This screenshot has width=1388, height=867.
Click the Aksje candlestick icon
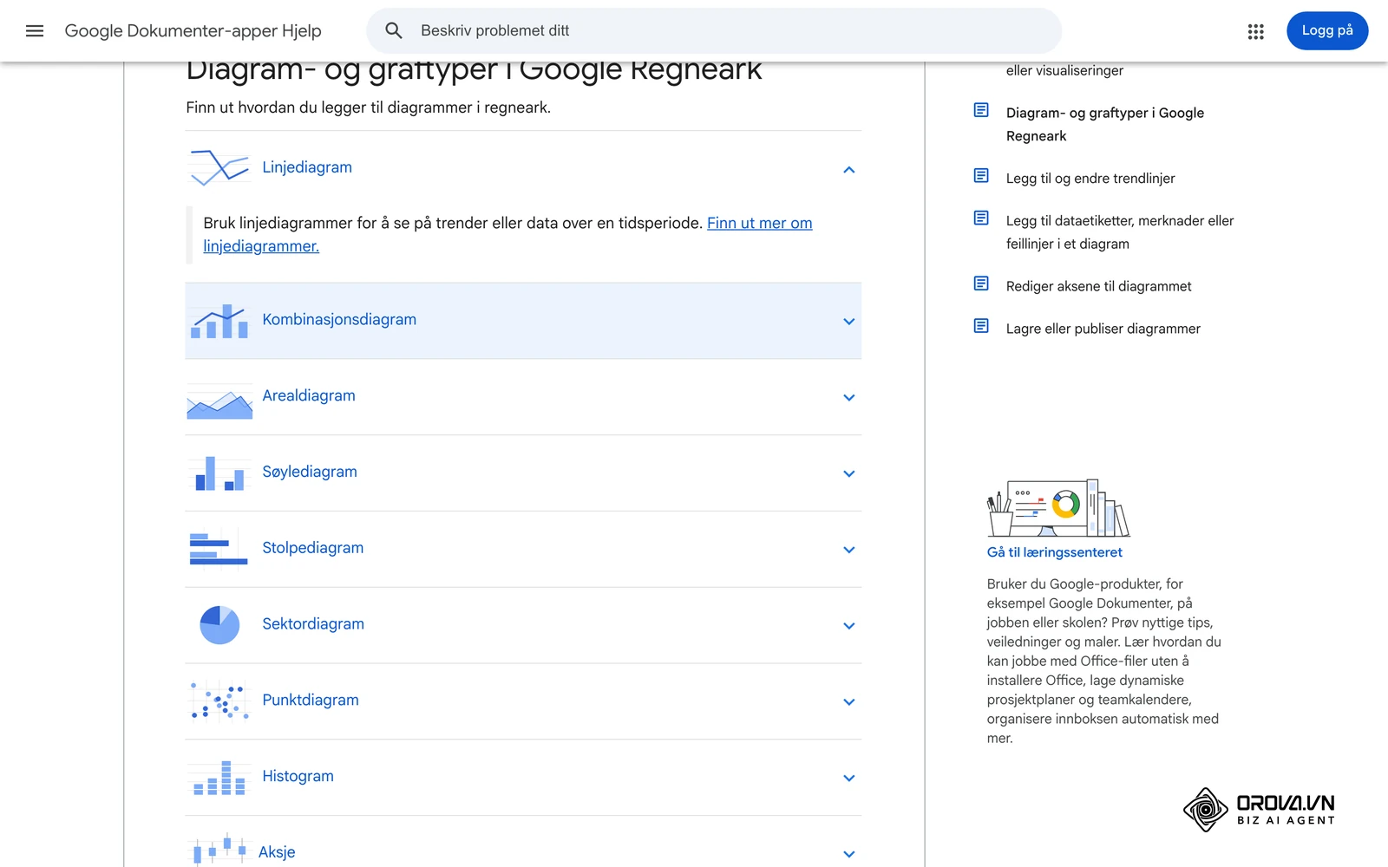pyautogui.click(x=218, y=851)
